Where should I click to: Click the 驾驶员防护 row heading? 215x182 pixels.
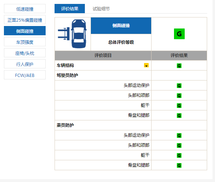tap(67, 76)
